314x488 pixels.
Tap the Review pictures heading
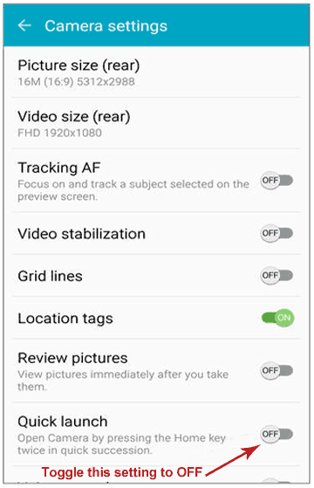click(x=72, y=358)
